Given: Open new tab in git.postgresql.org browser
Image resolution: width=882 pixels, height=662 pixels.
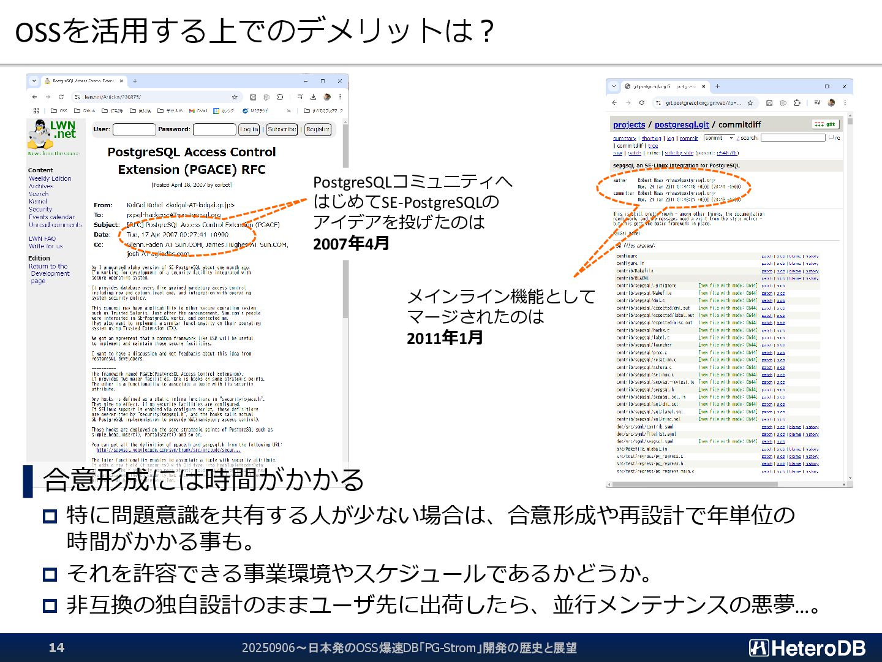Looking at the screenshot, I should click(717, 86).
